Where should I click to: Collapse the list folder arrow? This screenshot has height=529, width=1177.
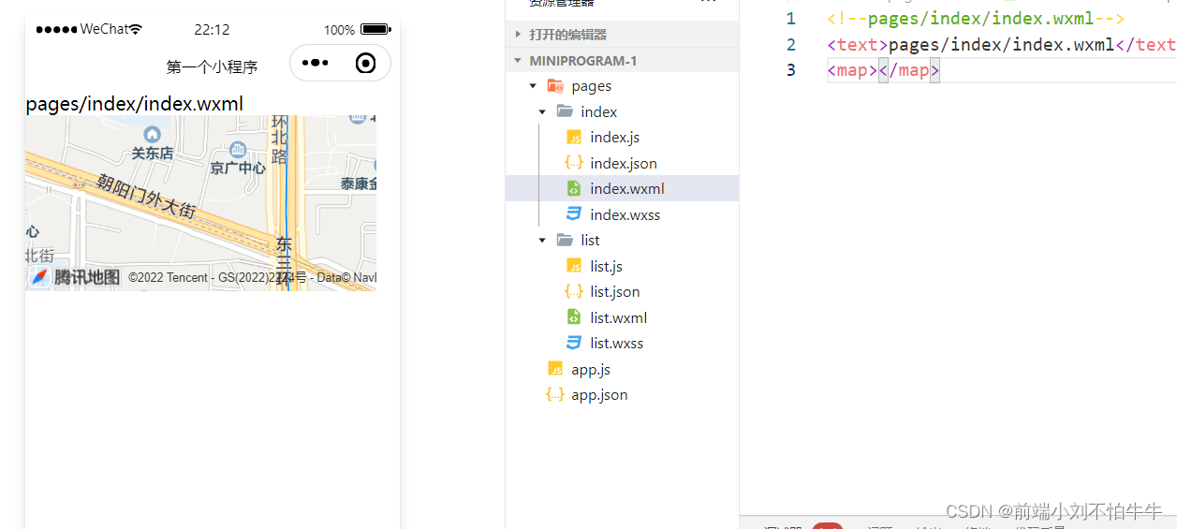click(542, 240)
